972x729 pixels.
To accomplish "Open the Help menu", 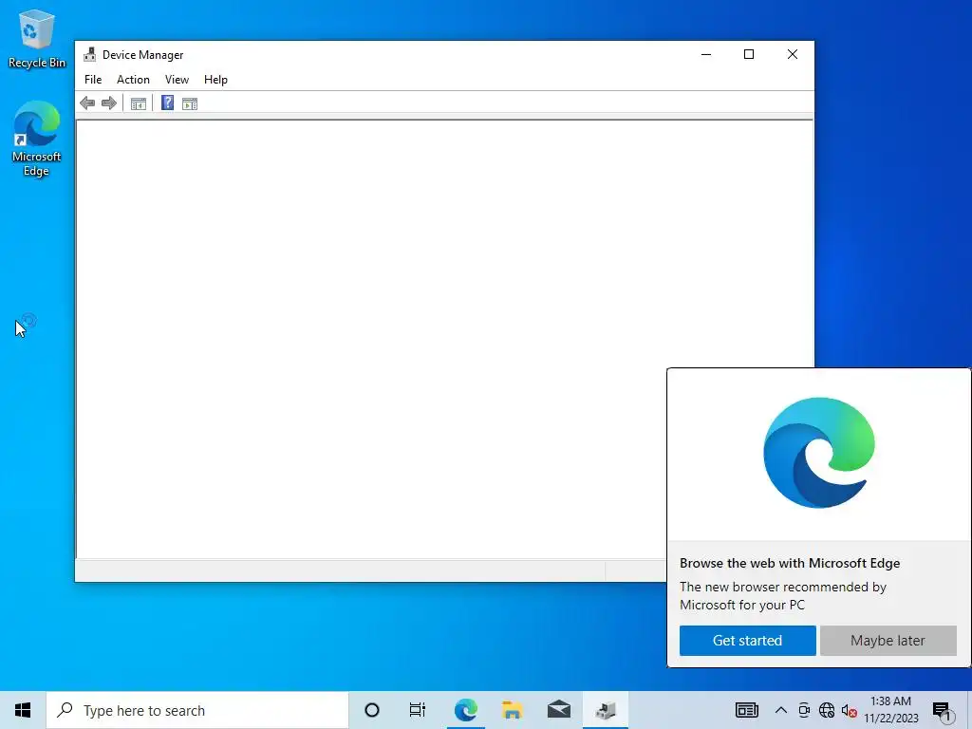I will coord(215,80).
